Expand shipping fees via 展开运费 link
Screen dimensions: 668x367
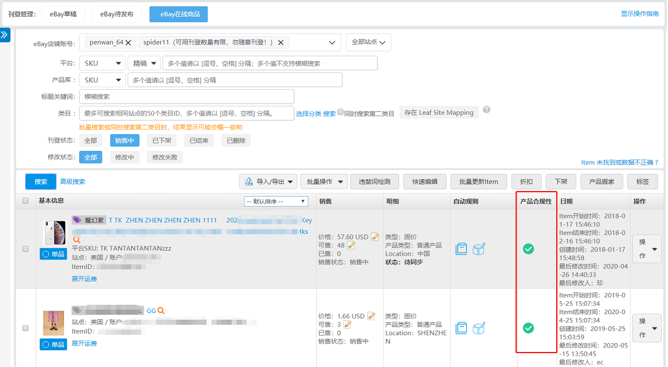coord(84,278)
